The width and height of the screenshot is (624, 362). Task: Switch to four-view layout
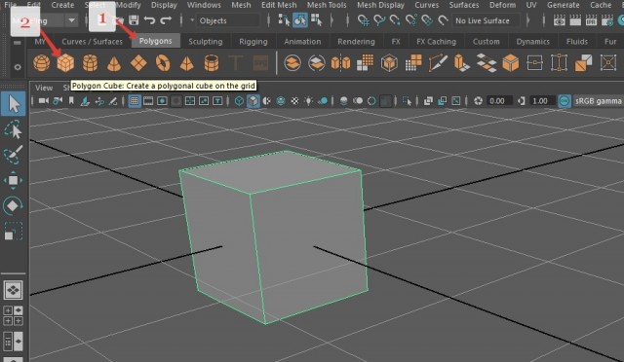click(x=13, y=316)
